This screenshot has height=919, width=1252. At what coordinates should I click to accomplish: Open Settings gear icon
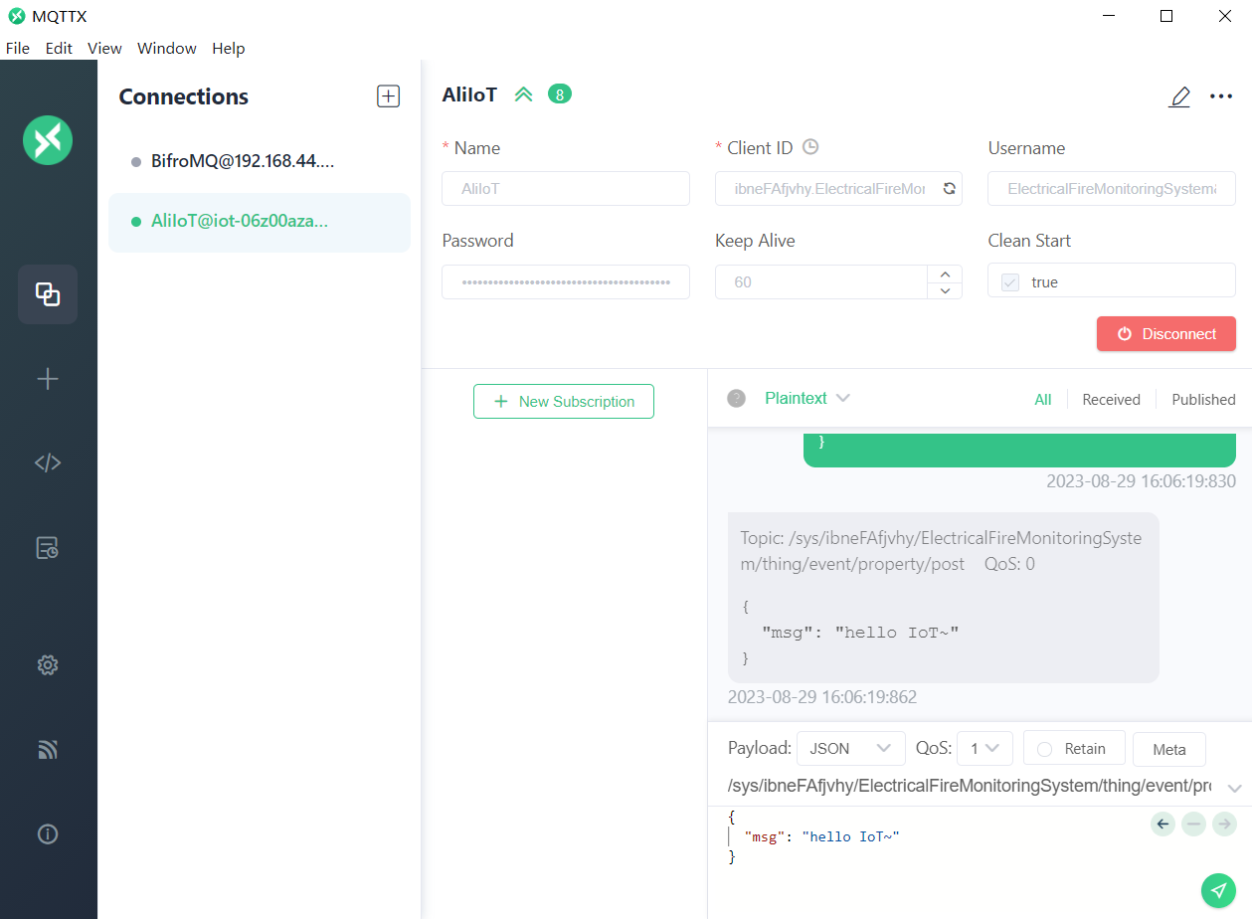click(x=48, y=664)
